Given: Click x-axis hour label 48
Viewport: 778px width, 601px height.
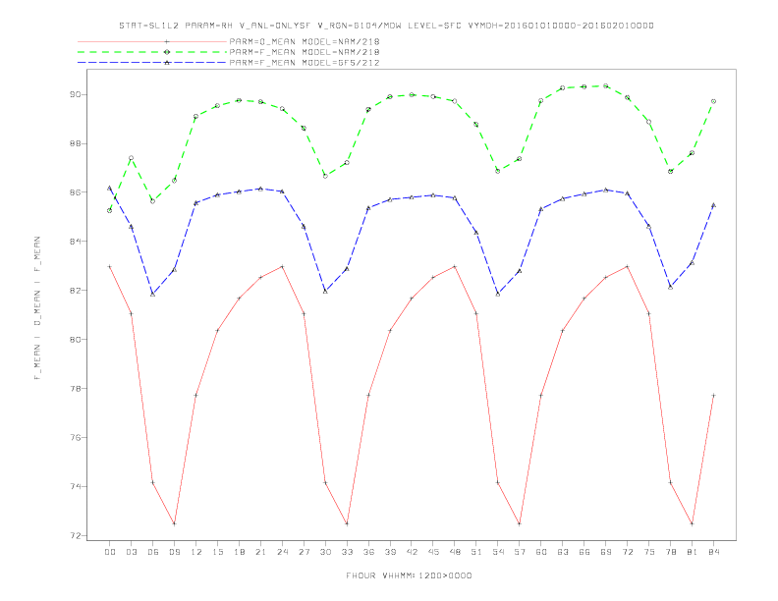Looking at the screenshot, I should tap(455, 552).
